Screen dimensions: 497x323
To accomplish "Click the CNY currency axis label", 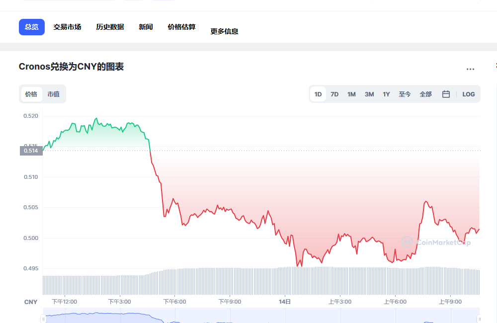I will (31, 302).
